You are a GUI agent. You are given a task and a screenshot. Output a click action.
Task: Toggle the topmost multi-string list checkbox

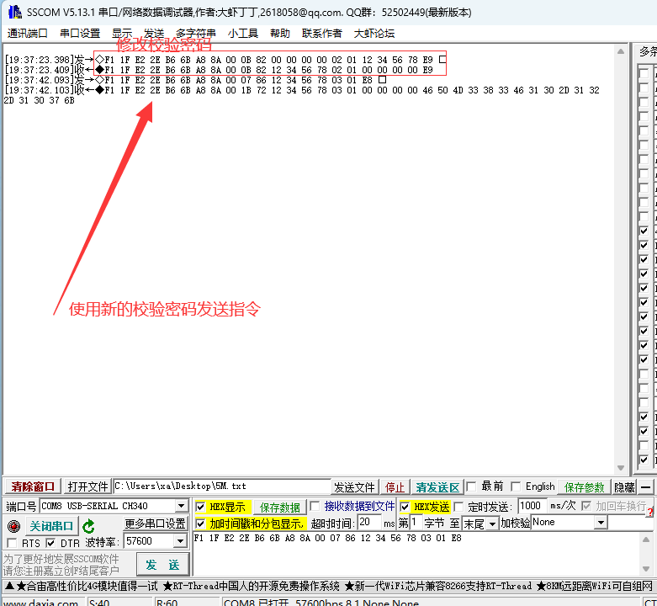pos(644,73)
